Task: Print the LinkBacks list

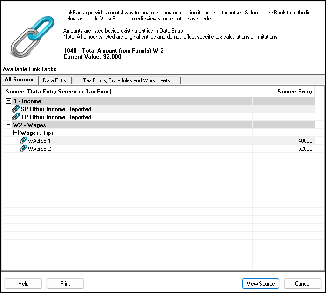Action: [x=65, y=283]
